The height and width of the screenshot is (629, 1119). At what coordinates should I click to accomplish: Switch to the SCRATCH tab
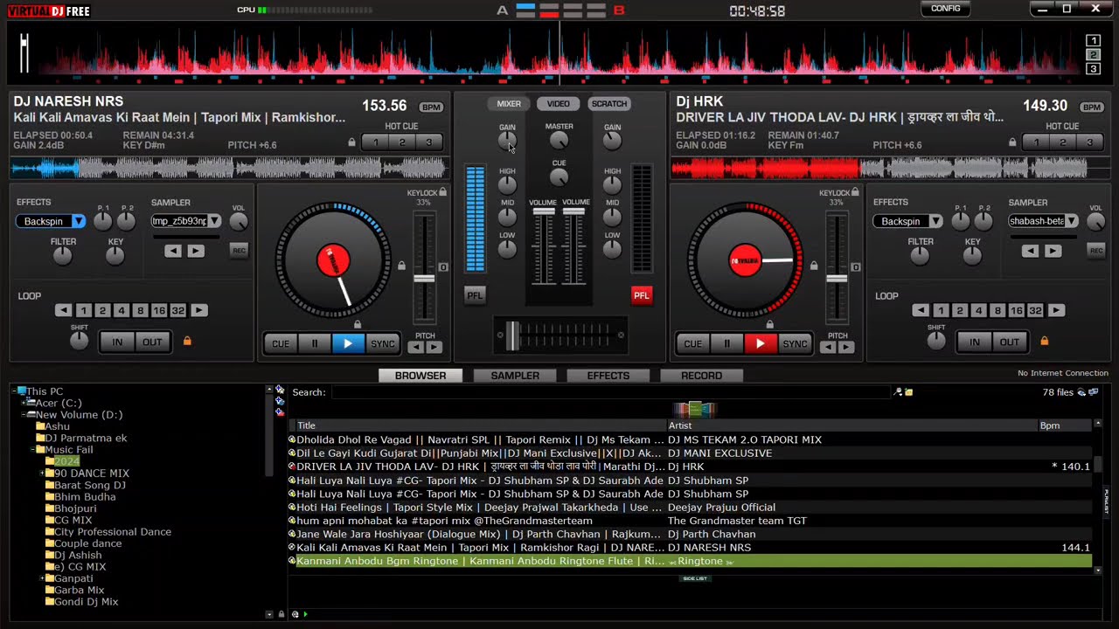[609, 104]
